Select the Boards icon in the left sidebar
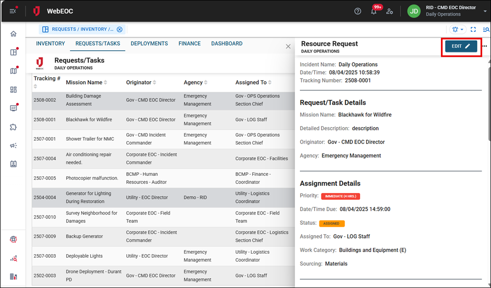 coord(13,52)
